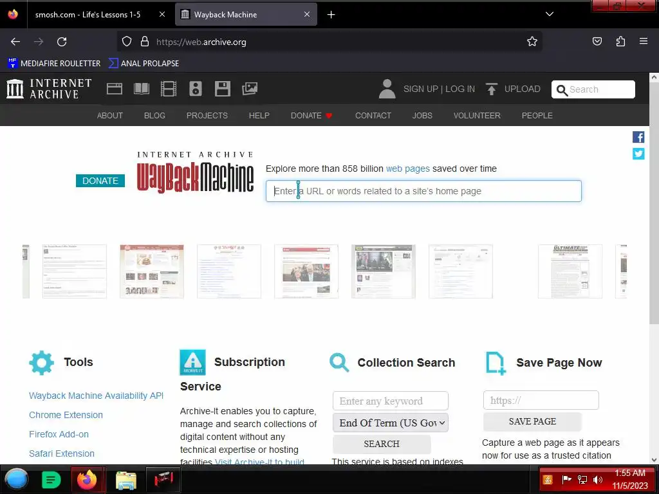Open the Firefox Add-on link
The width and height of the screenshot is (659, 494).
point(59,434)
